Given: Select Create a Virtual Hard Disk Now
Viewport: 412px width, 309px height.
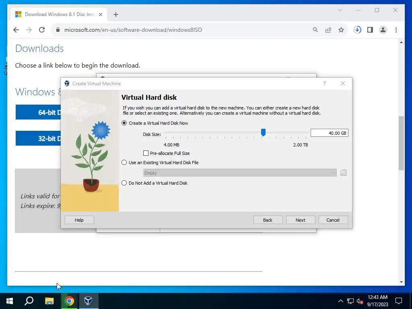Looking at the screenshot, I should (124, 123).
